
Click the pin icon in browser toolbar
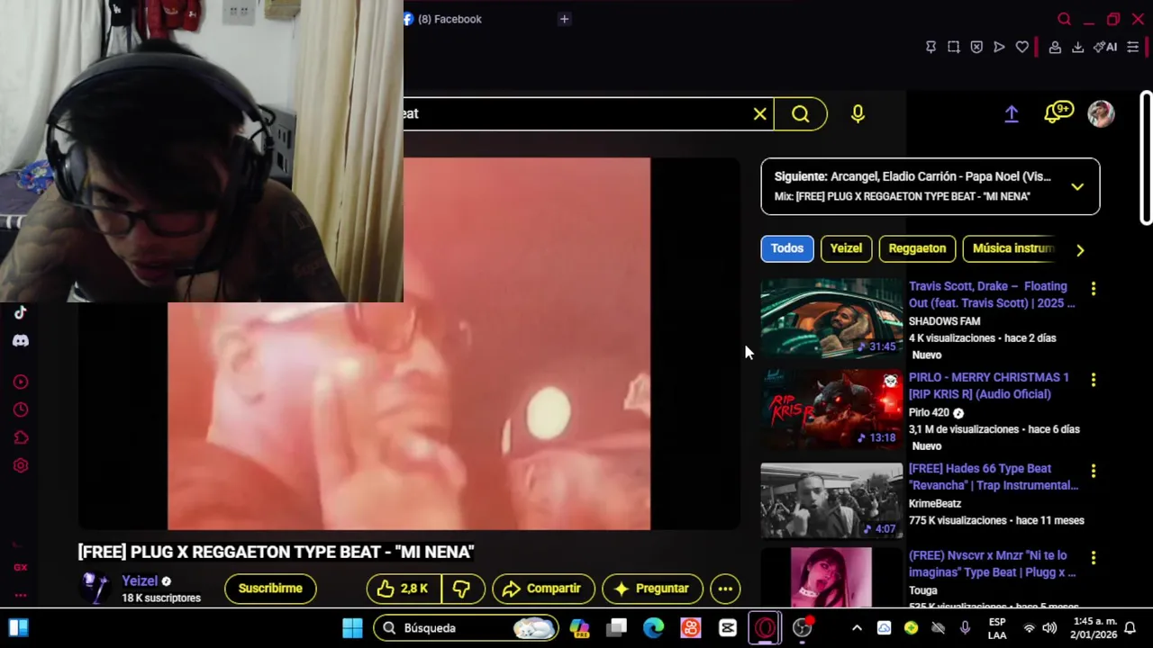[931, 47]
